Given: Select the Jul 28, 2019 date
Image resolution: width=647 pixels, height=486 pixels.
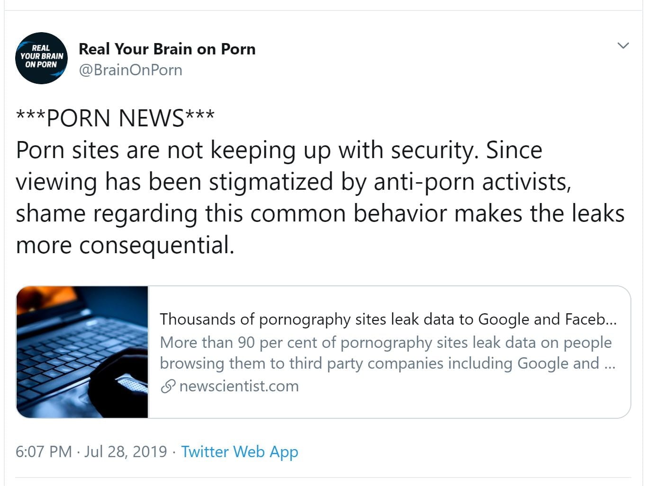Looking at the screenshot, I should pos(126,451).
